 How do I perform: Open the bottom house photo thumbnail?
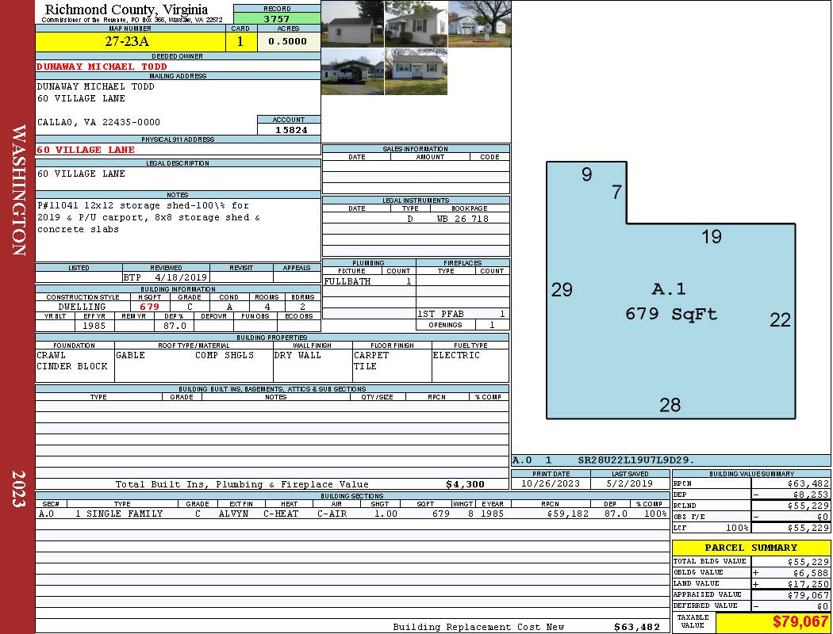(x=416, y=71)
